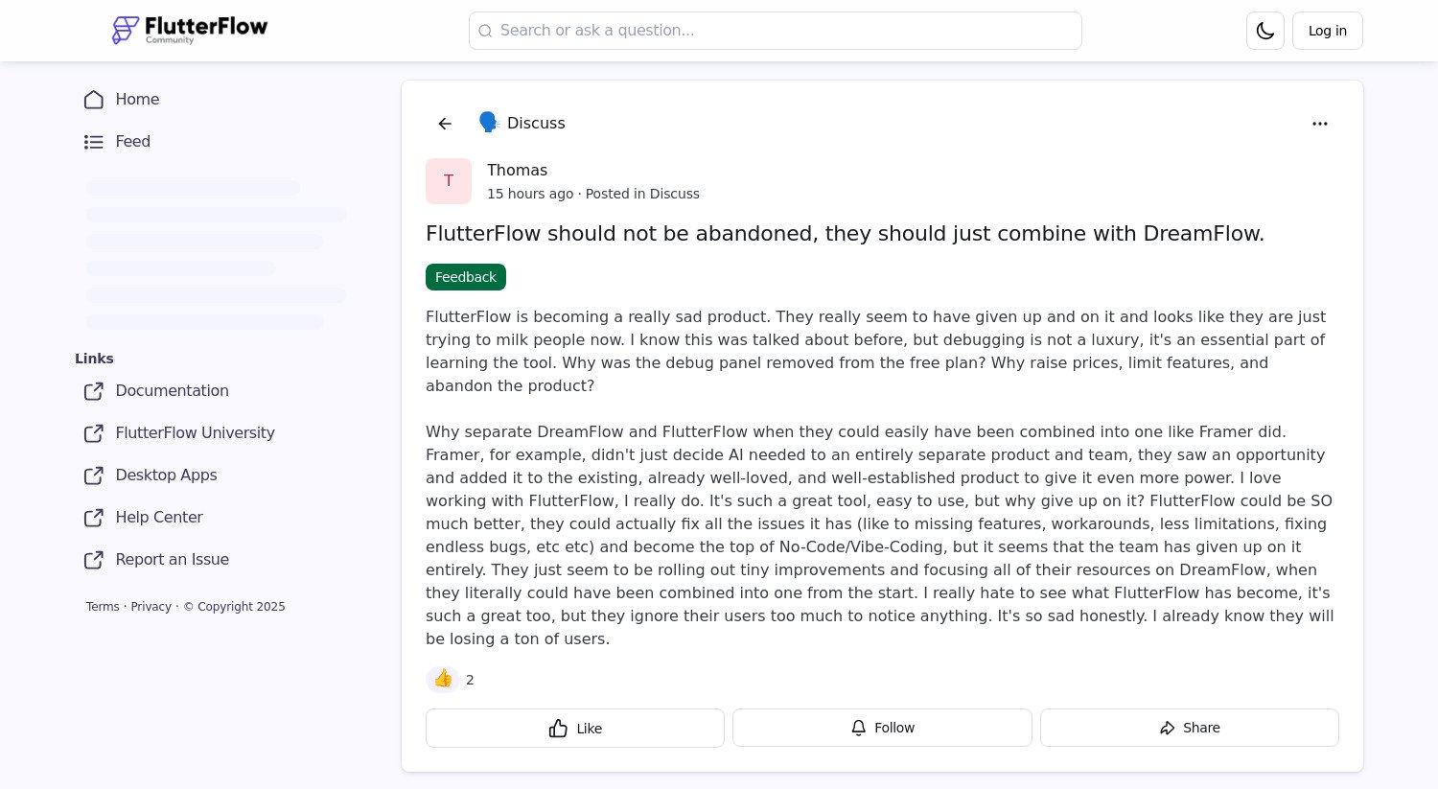This screenshot has width=1438, height=789.
Task: Open the three-dot post options menu
Action: (x=1320, y=124)
